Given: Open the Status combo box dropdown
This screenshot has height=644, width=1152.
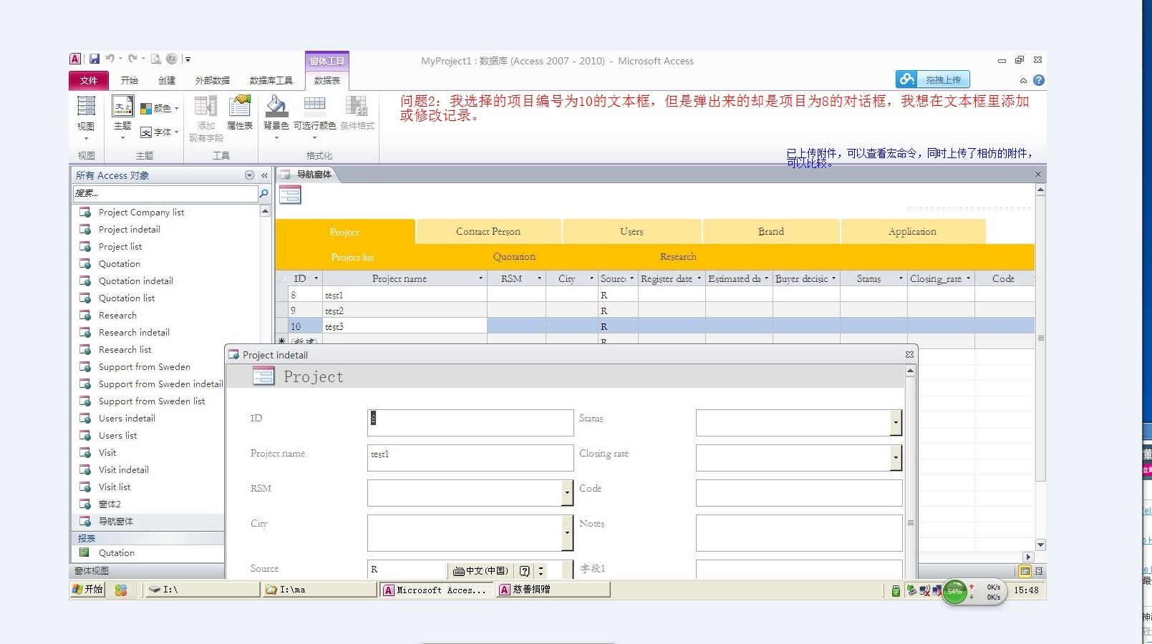Looking at the screenshot, I should (x=896, y=423).
